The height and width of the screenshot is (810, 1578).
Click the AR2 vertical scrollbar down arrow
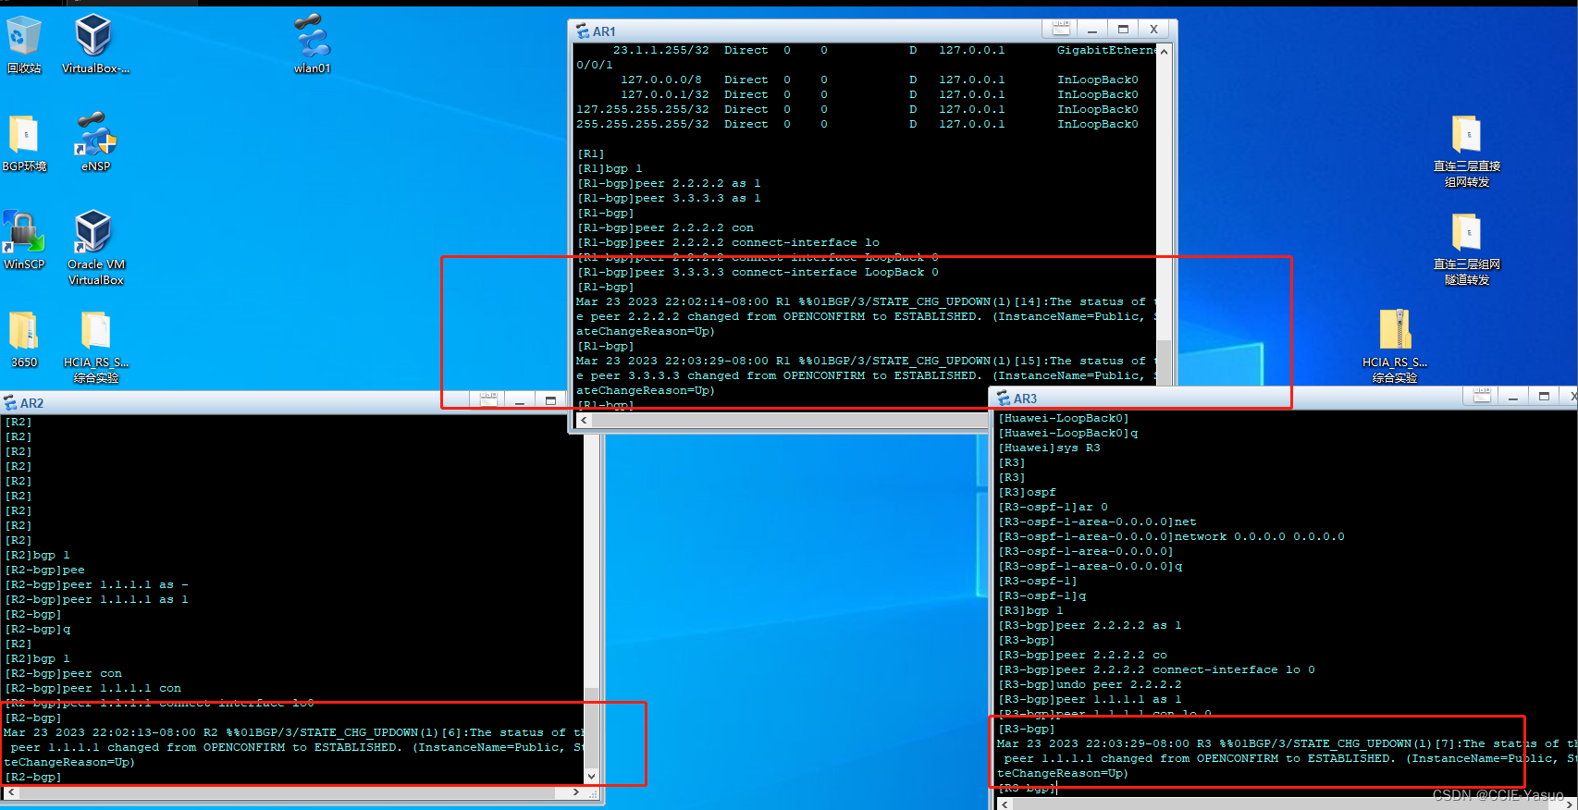(x=591, y=777)
